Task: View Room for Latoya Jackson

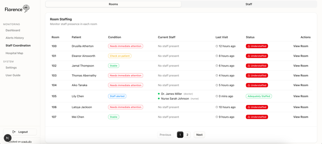Action: (301, 107)
